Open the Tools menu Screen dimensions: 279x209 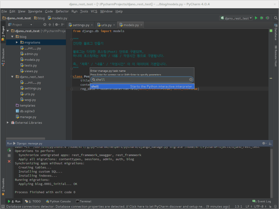[84, 11]
